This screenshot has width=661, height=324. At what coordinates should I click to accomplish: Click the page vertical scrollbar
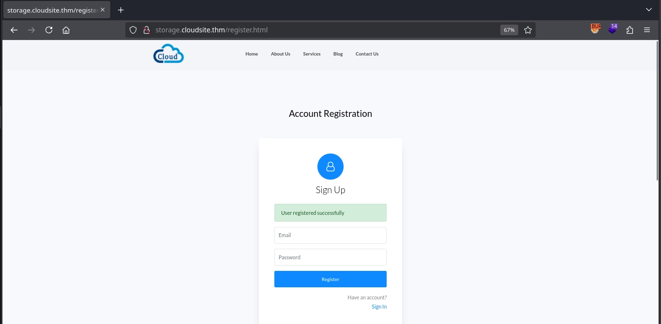click(x=657, y=111)
